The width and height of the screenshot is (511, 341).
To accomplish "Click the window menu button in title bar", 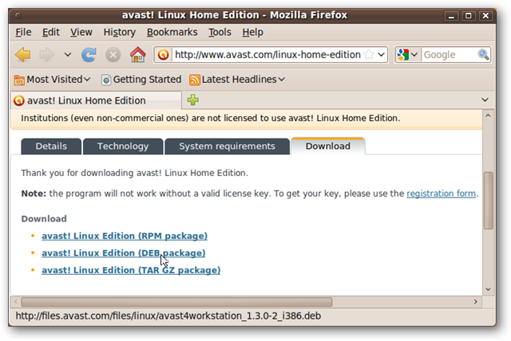I will pyautogui.click(x=18, y=15).
